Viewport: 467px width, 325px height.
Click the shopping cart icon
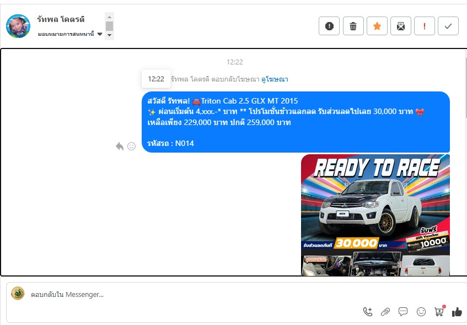(439, 312)
